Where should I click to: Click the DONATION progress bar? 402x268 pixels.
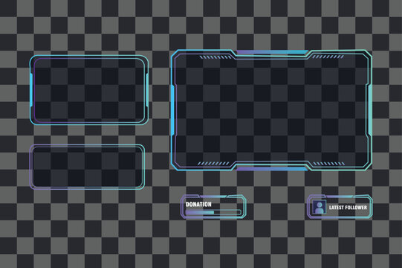click(213, 212)
